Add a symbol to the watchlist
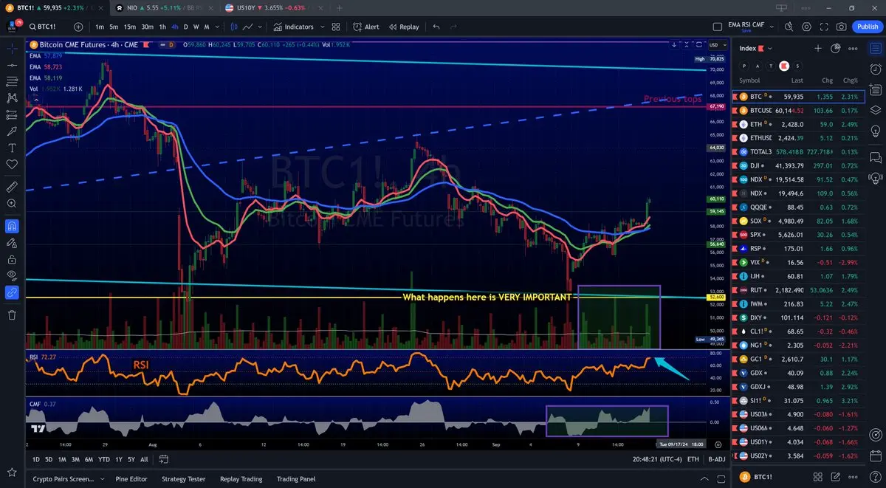886x488 pixels. [x=818, y=48]
